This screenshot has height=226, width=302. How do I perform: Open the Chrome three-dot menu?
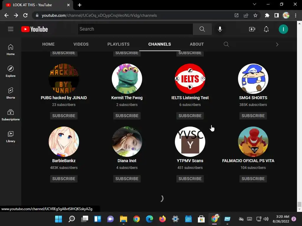coord(296,15)
